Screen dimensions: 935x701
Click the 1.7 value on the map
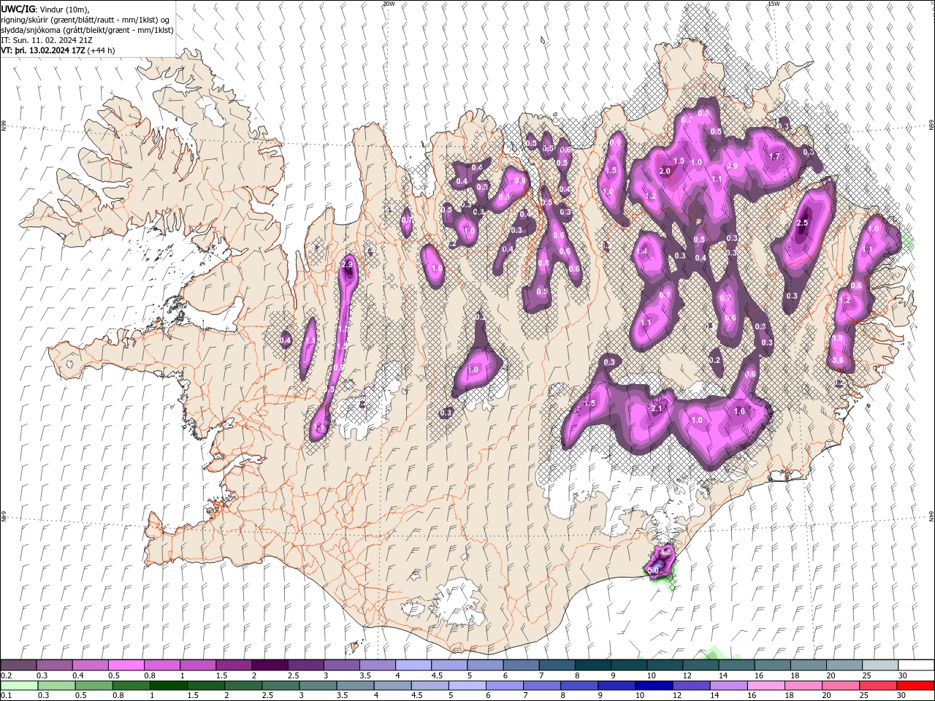click(x=775, y=156)
